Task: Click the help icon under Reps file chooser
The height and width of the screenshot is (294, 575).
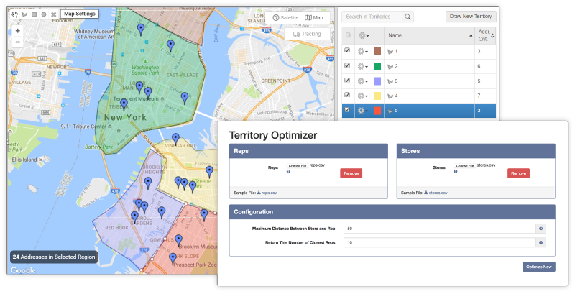Action: click(288, 171)
